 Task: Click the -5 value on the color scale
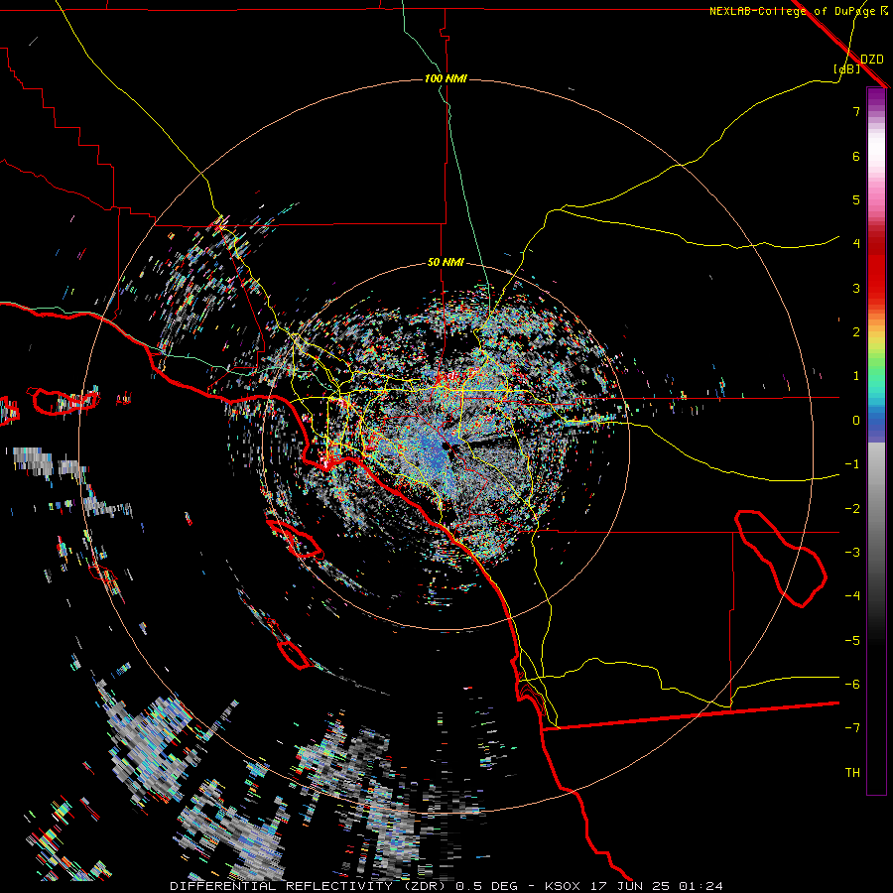point(852,641)
